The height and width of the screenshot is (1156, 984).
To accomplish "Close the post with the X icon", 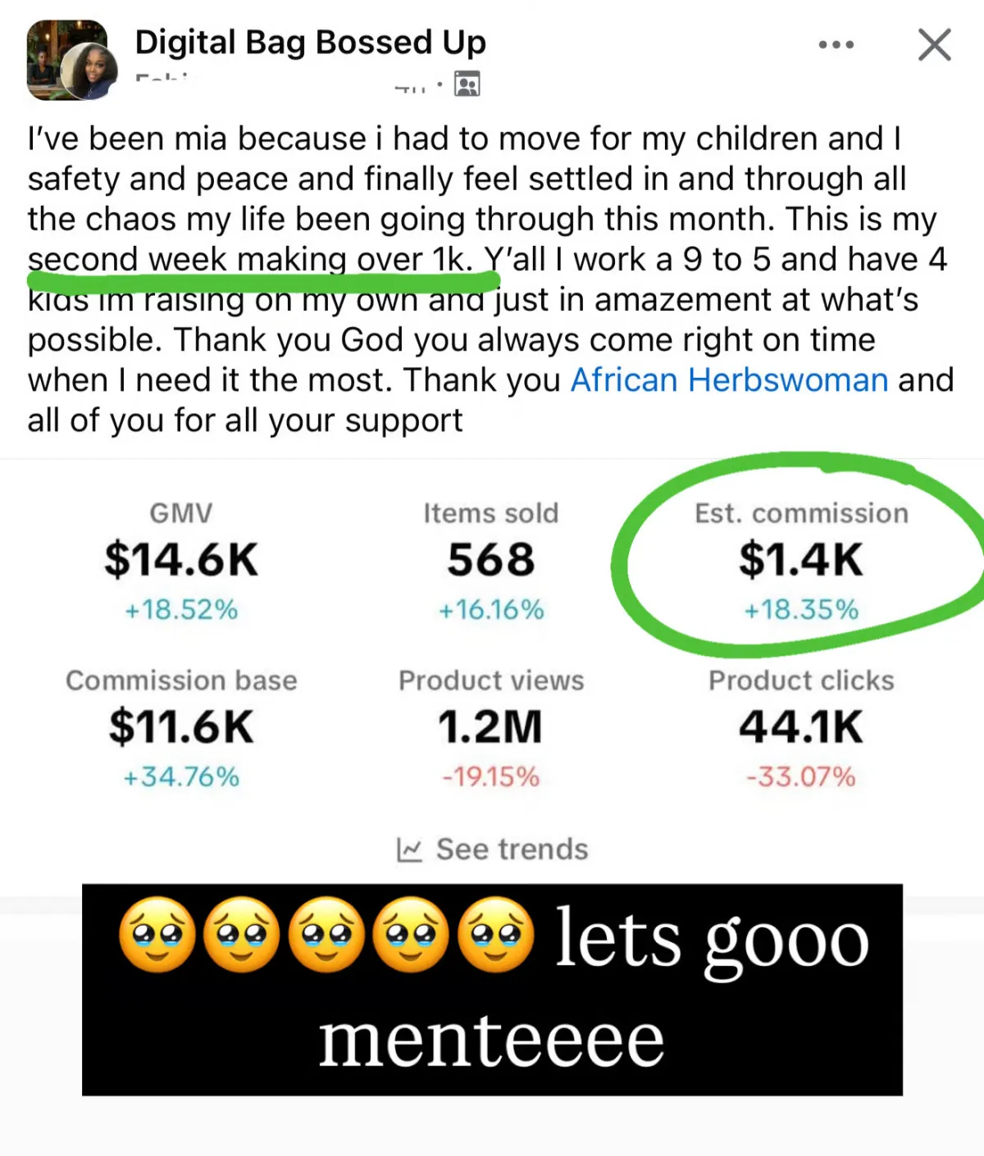I will 934,45.
